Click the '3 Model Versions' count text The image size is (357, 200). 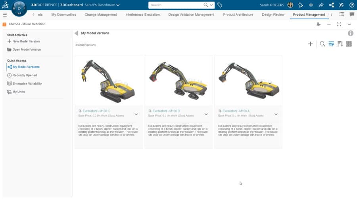click(85, 45)
